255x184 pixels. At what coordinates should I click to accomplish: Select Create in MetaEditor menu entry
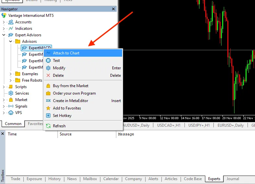pos(70,101)
